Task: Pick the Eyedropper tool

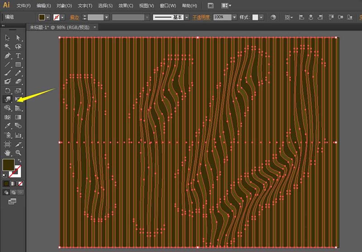Action: pyautogui.click(x=7, y=126)
